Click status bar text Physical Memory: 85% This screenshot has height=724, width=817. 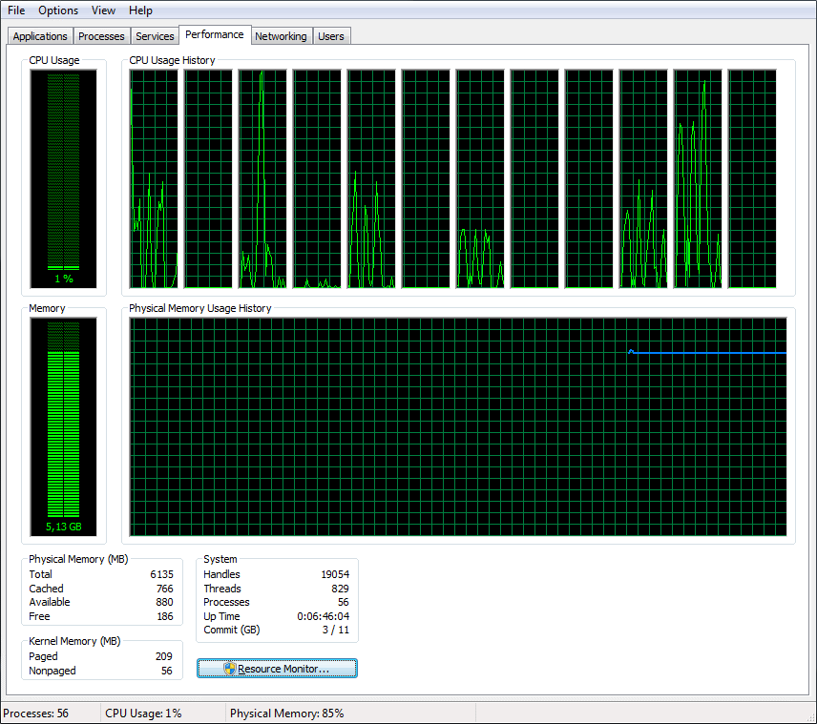(287, 714)
